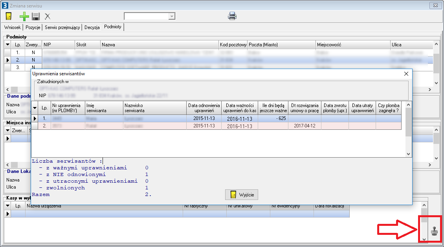Close the Zmiana serwisu window
This screenshot has width=444, height=247.
coord(435,5)
